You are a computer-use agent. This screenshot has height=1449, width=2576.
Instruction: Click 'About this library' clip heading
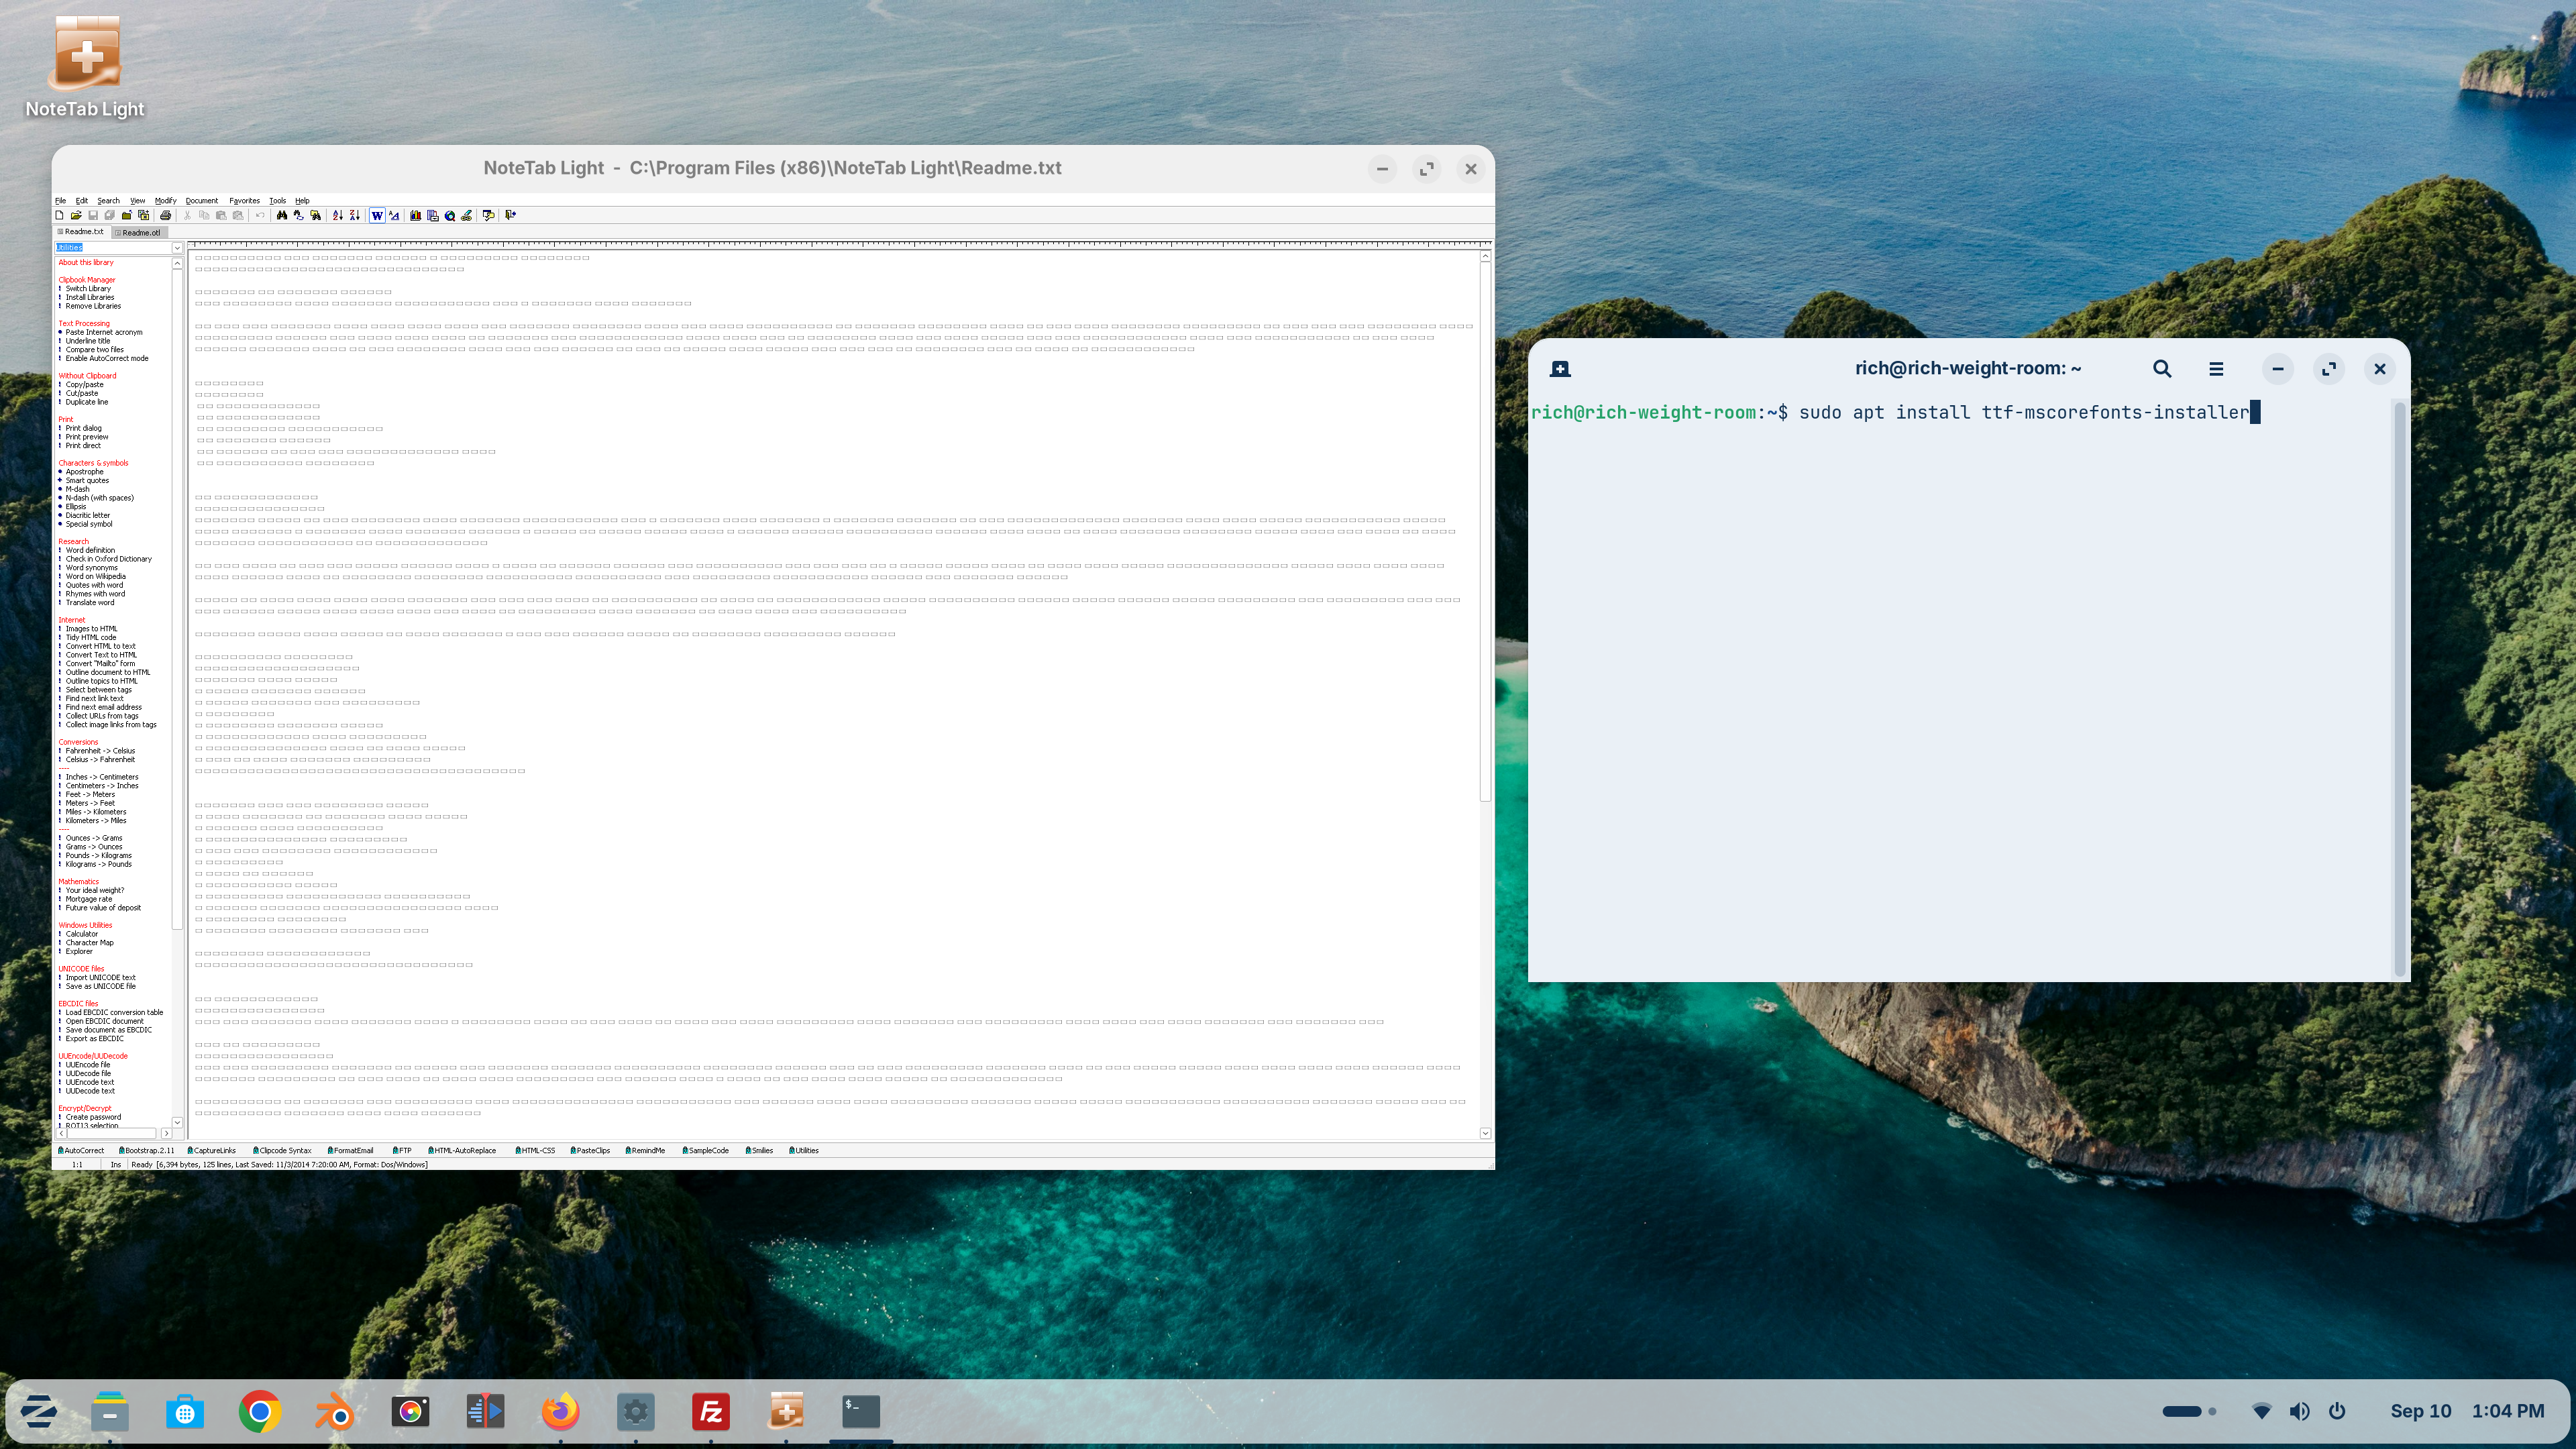(x=86, y=263)
